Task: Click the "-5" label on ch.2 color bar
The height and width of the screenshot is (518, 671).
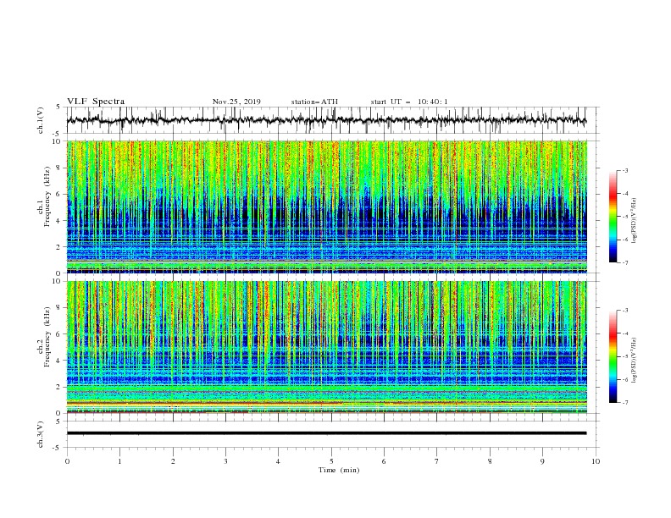Action: [x=624, y=356]
